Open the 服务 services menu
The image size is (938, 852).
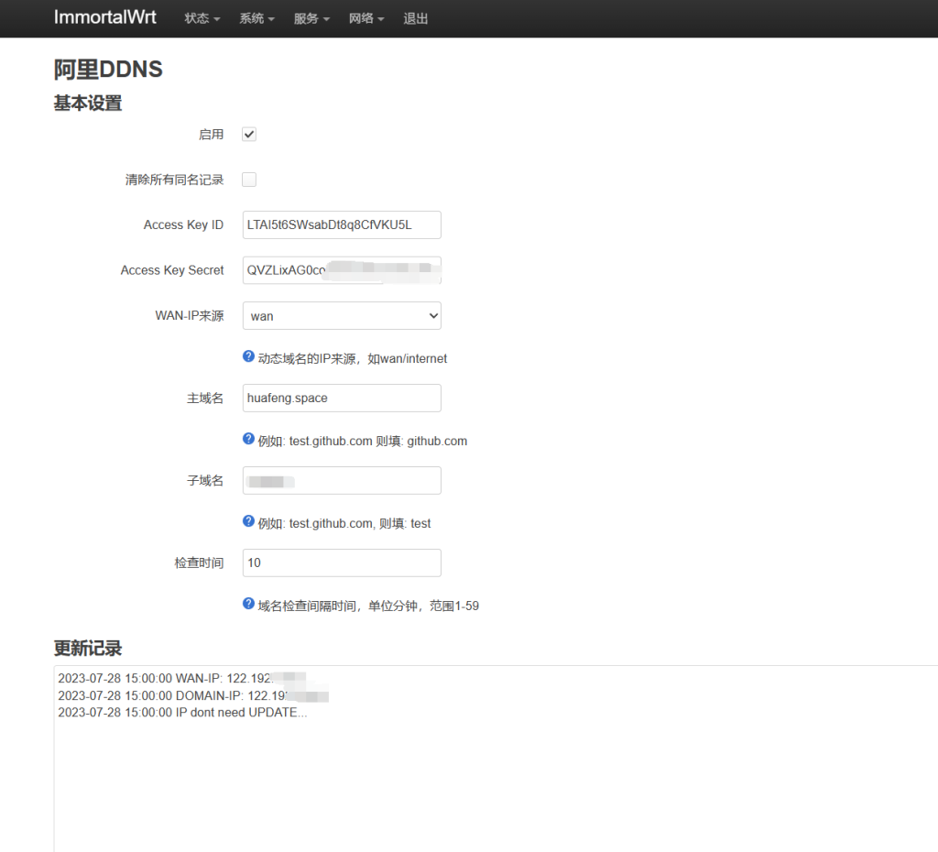[x=311, y=18]
